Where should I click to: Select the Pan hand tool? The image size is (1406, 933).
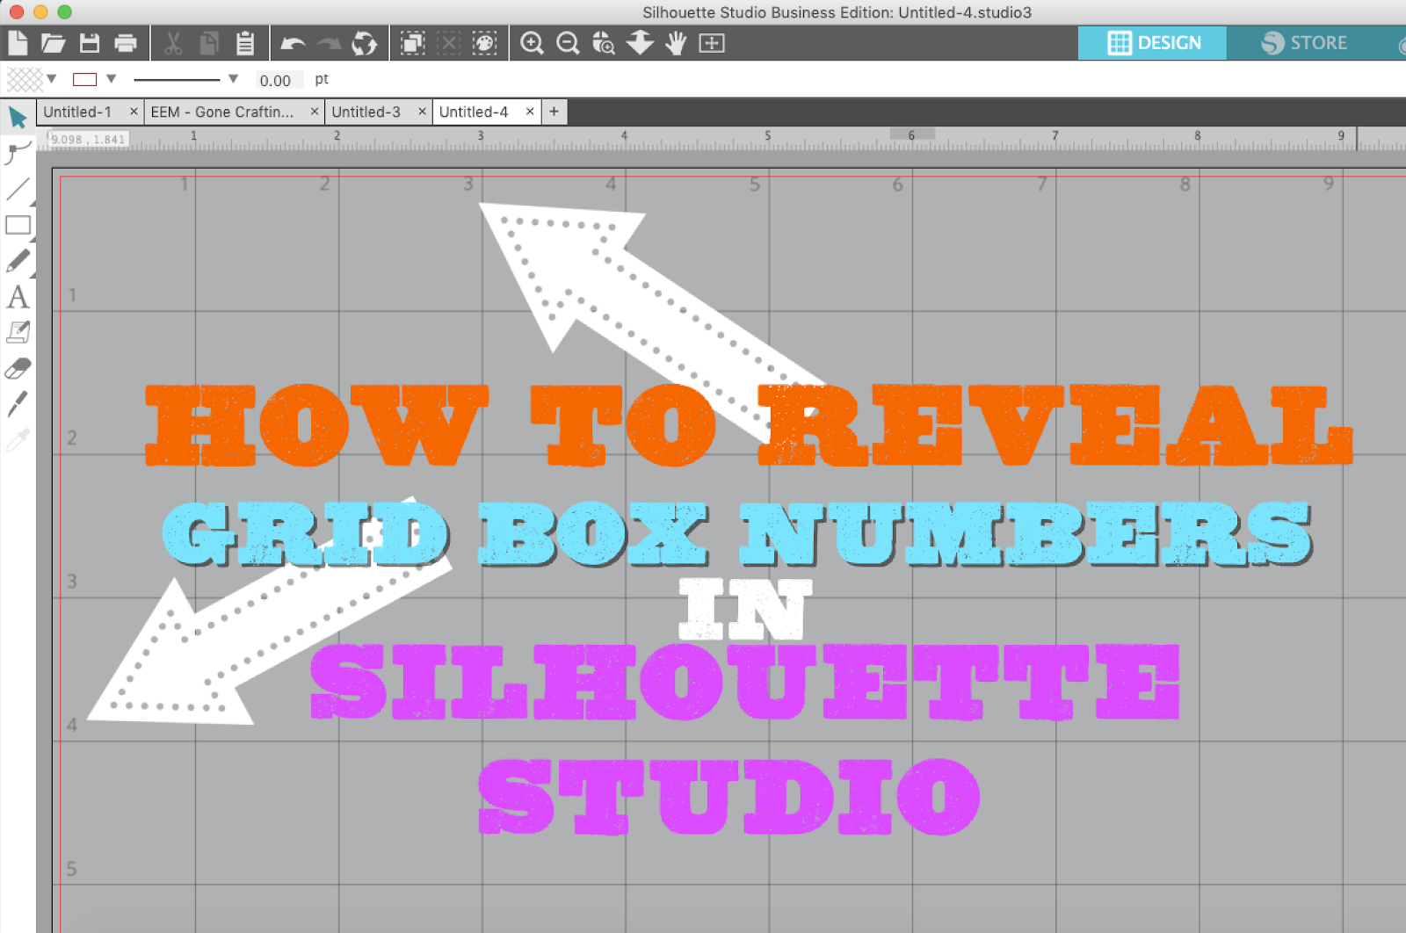click(676, 42)
